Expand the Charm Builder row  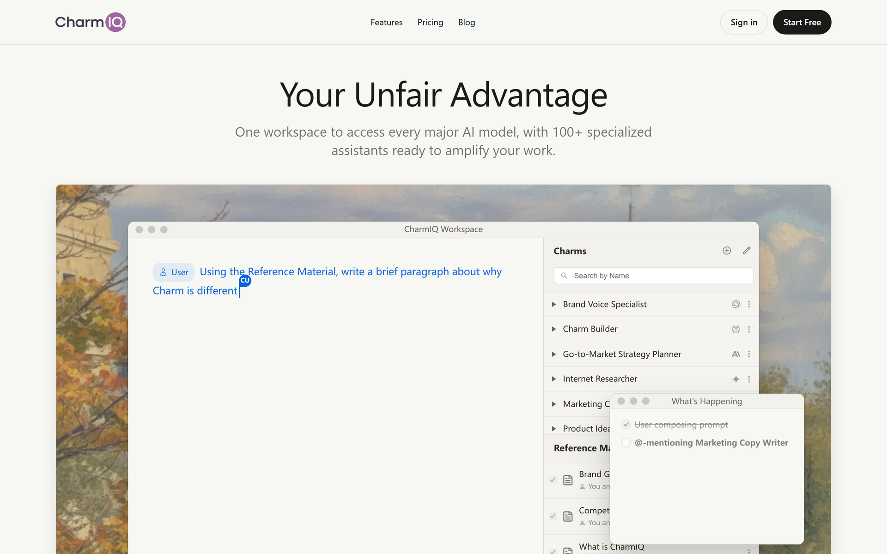click(x=554, y=329)
